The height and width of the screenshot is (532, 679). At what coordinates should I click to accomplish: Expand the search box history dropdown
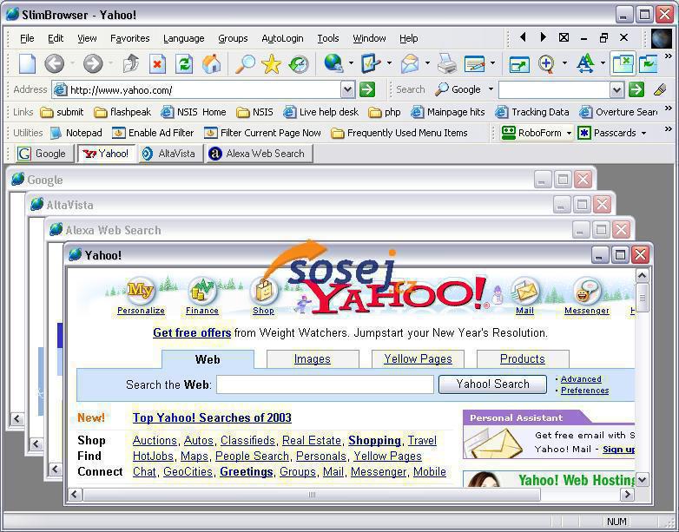[x=616, y=89]
